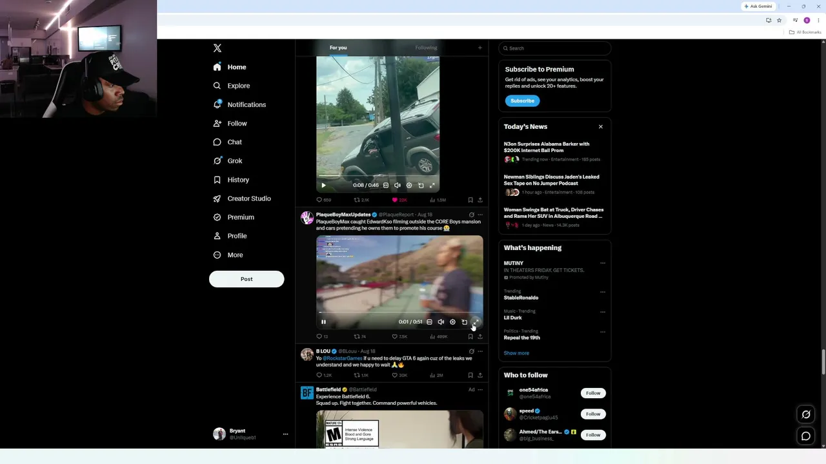Unlike the post with 22K likes
This screenshot has height=464, width=826.
pyautogui.click(x=399, y=200)
